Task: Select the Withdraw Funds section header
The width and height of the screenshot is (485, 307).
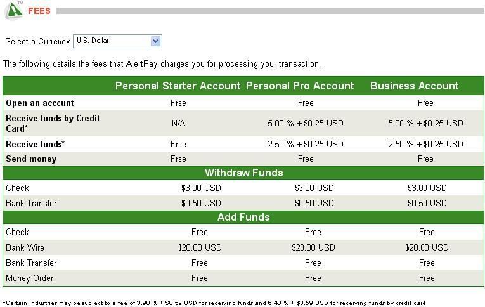Action: click(x=243, y=173)
